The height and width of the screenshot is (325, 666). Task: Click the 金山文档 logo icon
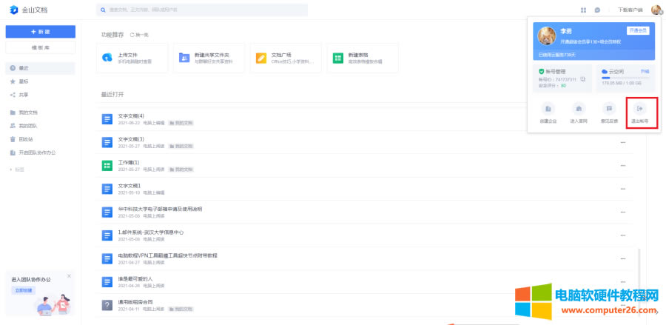[13, 10]
